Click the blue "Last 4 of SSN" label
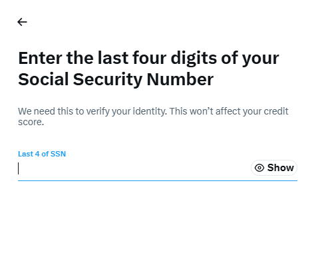The image size is (322, 261). (x=42, y=154)
